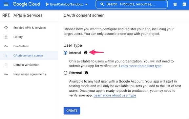Viewport: 189px width, 119px height.
Task: Open Domain verification
Action: [29, 65]
